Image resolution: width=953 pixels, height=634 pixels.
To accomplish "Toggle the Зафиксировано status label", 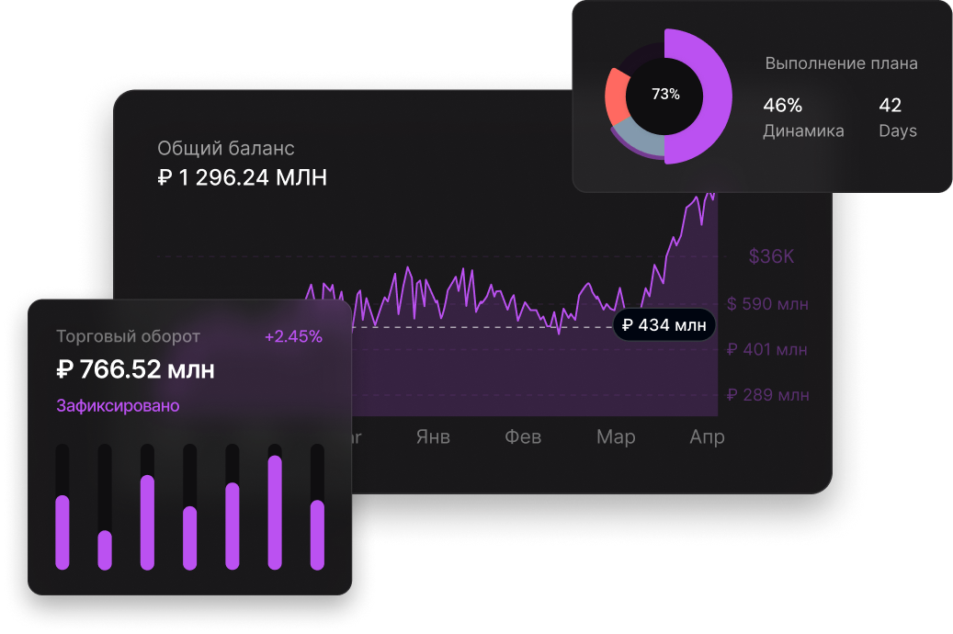I will pyautogui.click(x=116, y=404).
